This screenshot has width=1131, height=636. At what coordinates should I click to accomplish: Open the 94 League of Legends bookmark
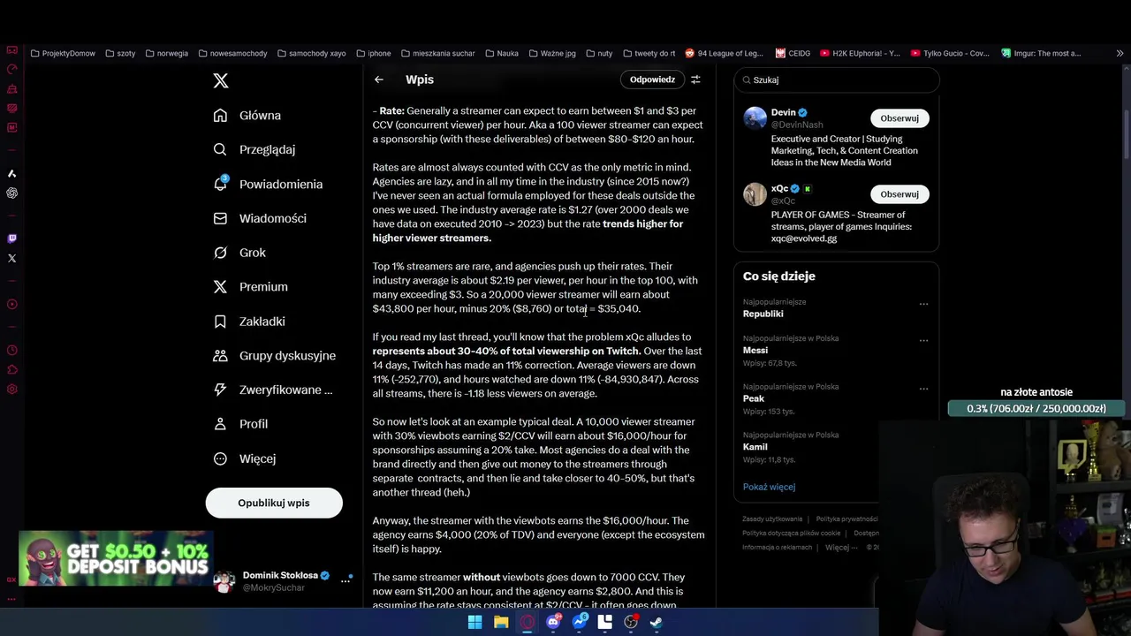(725, 53)
